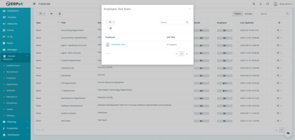Open the Department sidebar item

point(12,84)
